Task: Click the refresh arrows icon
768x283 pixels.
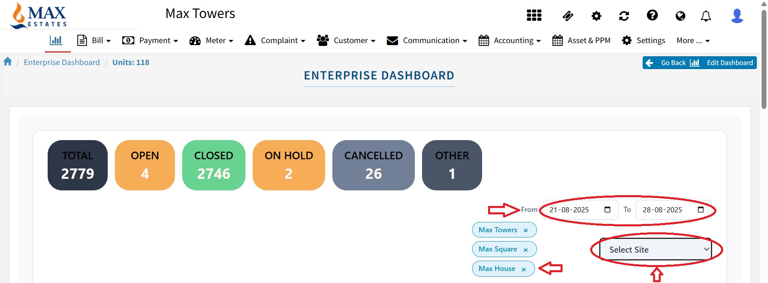Action: (x=624, y=16)
